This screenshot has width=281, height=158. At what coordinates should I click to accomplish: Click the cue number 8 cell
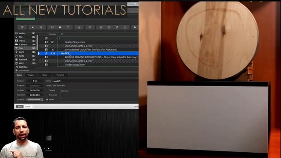(x=53, y=50)
